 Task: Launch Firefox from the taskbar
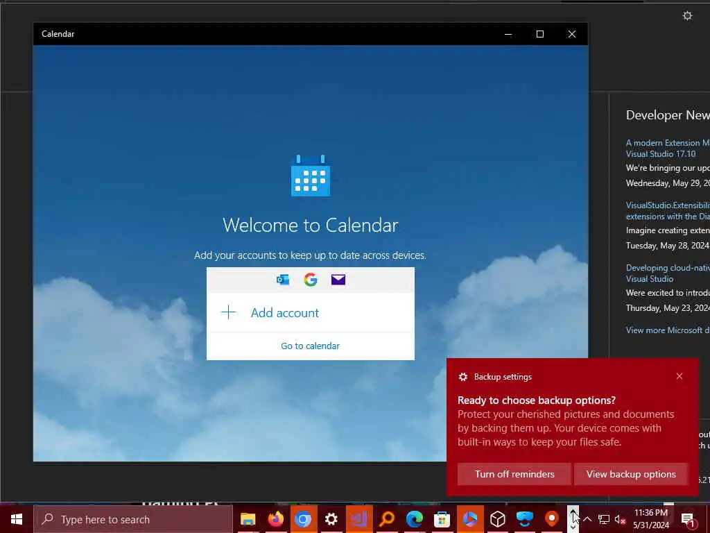275,519
